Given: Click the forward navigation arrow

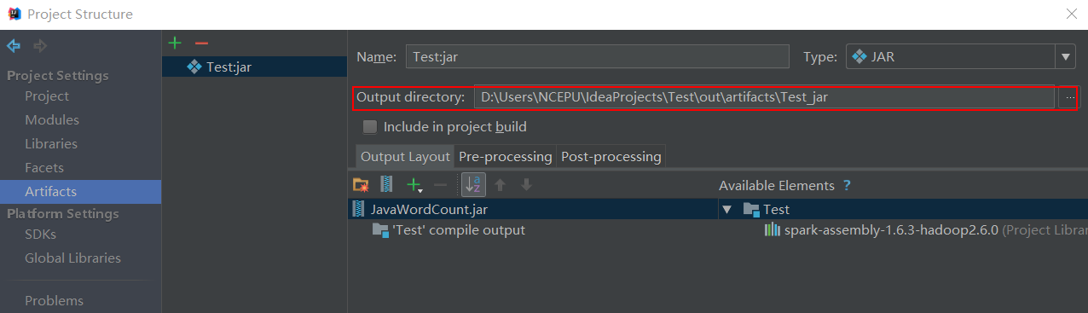Looking at the screenshot, I should (x=40, y=46).
